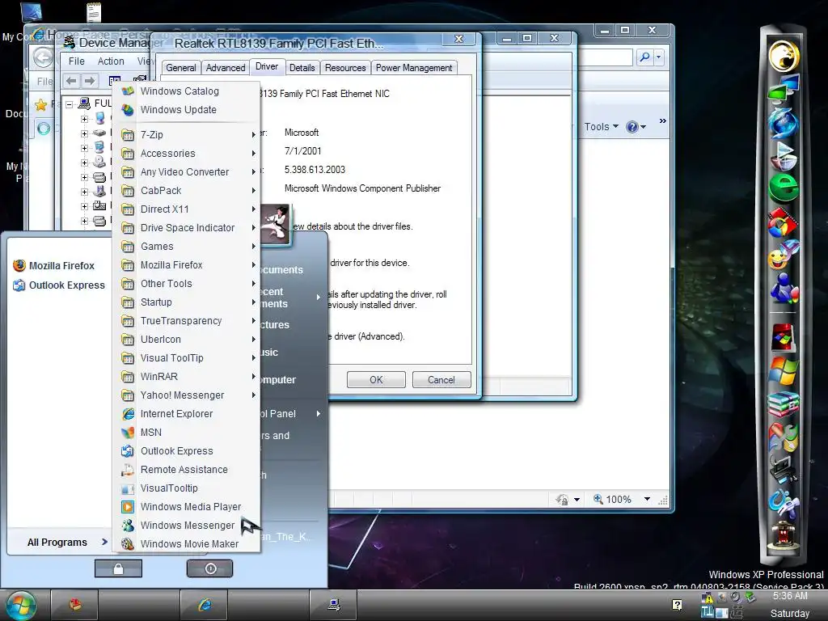Image resolution: width=828 pixels, height=621 pixels.
Task: Open the File menu in Device Manager
Action: (77, 61)
